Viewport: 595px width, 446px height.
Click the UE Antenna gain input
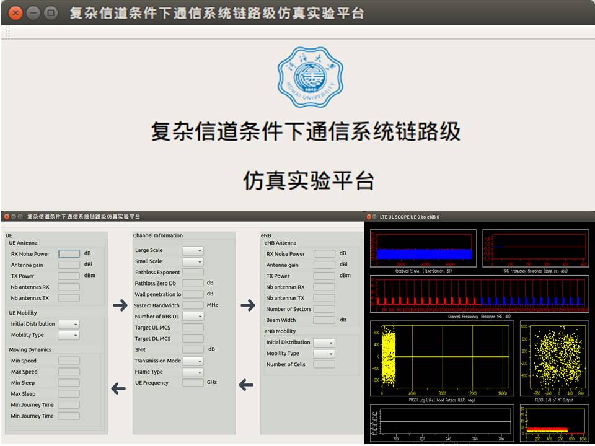pos(69,265)
